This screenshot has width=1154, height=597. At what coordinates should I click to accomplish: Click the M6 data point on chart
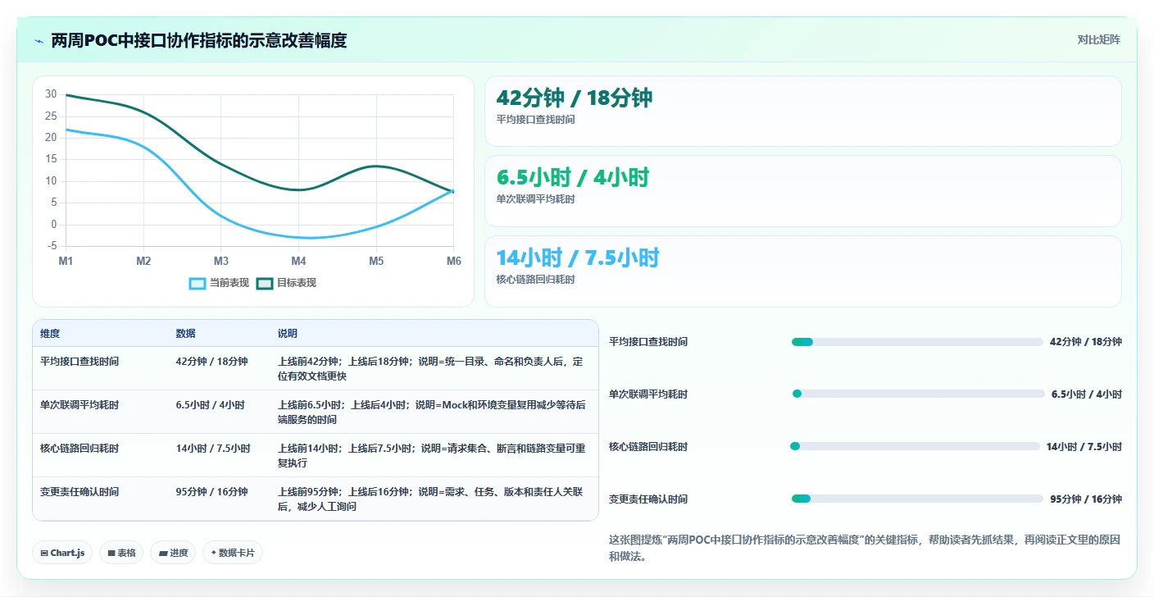[x=453, y=191]
